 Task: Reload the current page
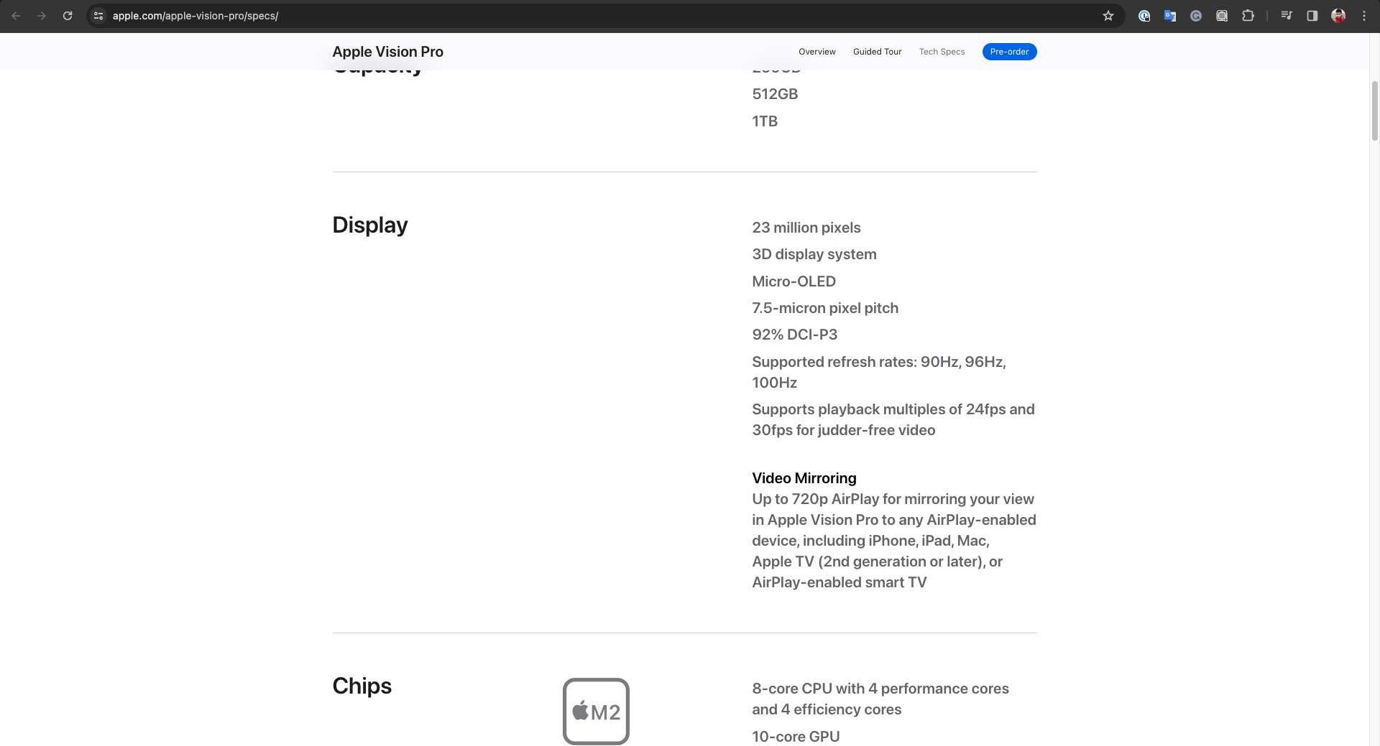(68, 16)
